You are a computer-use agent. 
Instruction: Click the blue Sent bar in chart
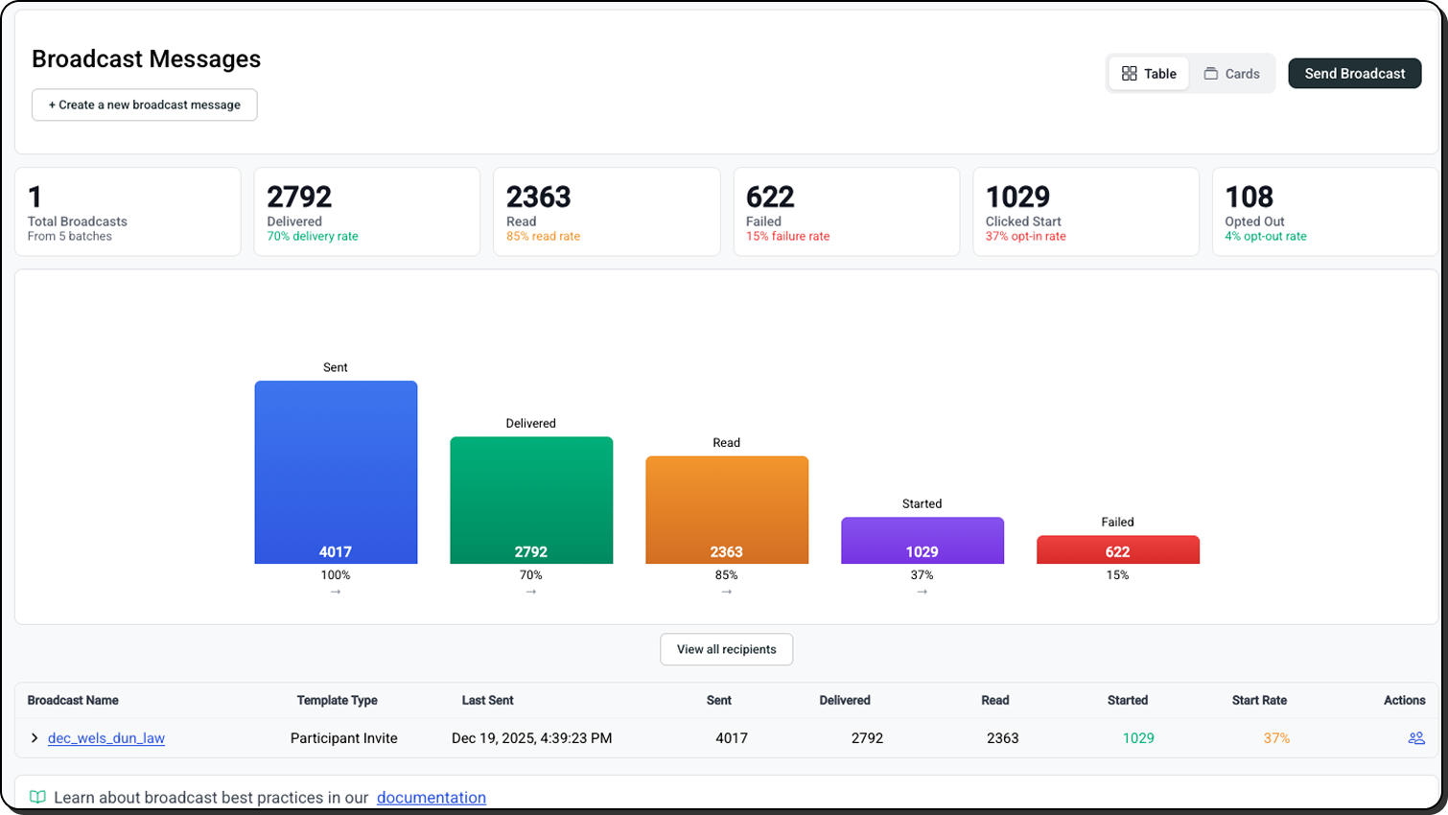pyautogui.click(x=336, y=470)
